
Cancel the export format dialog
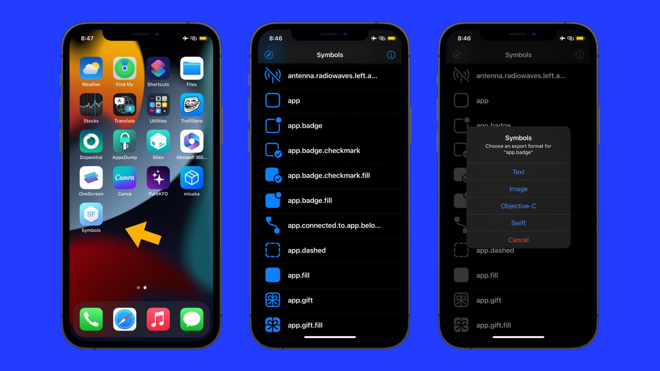tap(518, 240)
